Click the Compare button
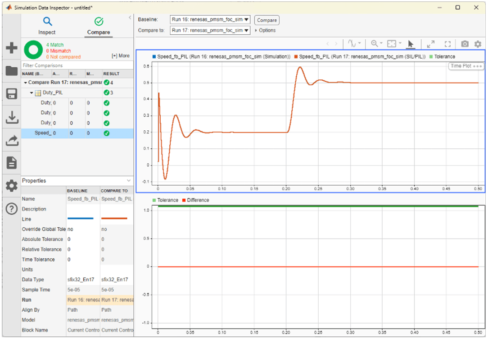This screenshot has width=488, height=339. [x=267, y=20]
